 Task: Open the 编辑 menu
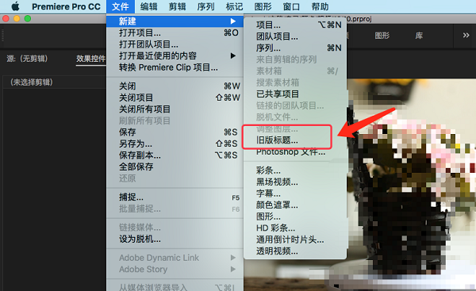point(149,6)
